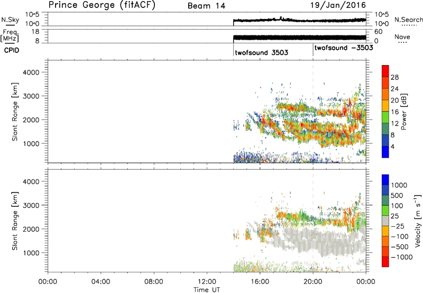Click the 'Velocity [m s-1]' color bar label

coord(418,221)
